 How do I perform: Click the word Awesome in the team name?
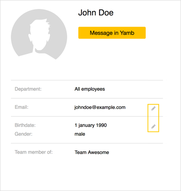[99, 152]
